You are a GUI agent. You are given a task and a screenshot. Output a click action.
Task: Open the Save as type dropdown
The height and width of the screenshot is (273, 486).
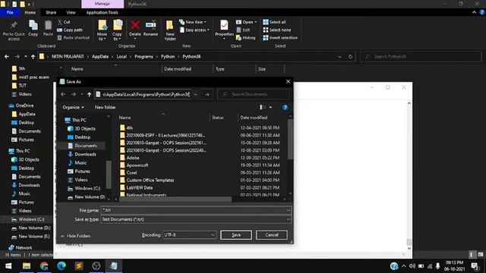point(196,219)
